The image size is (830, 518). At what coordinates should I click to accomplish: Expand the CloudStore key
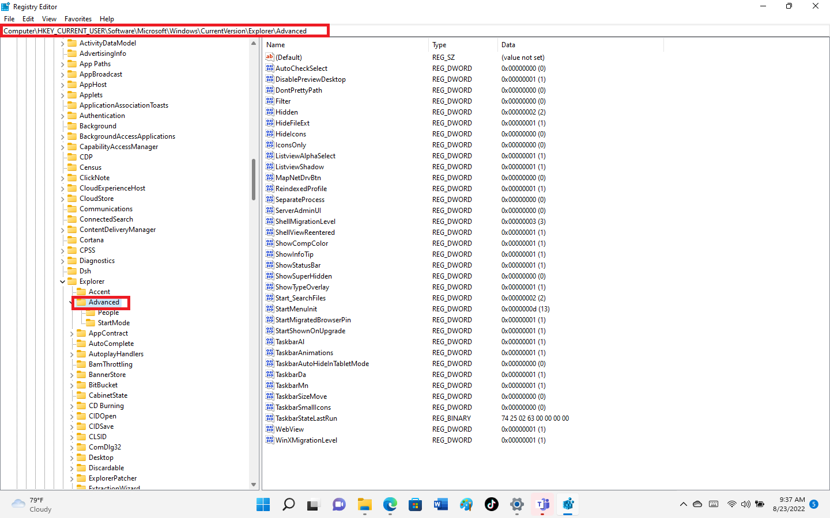[63, 199]
